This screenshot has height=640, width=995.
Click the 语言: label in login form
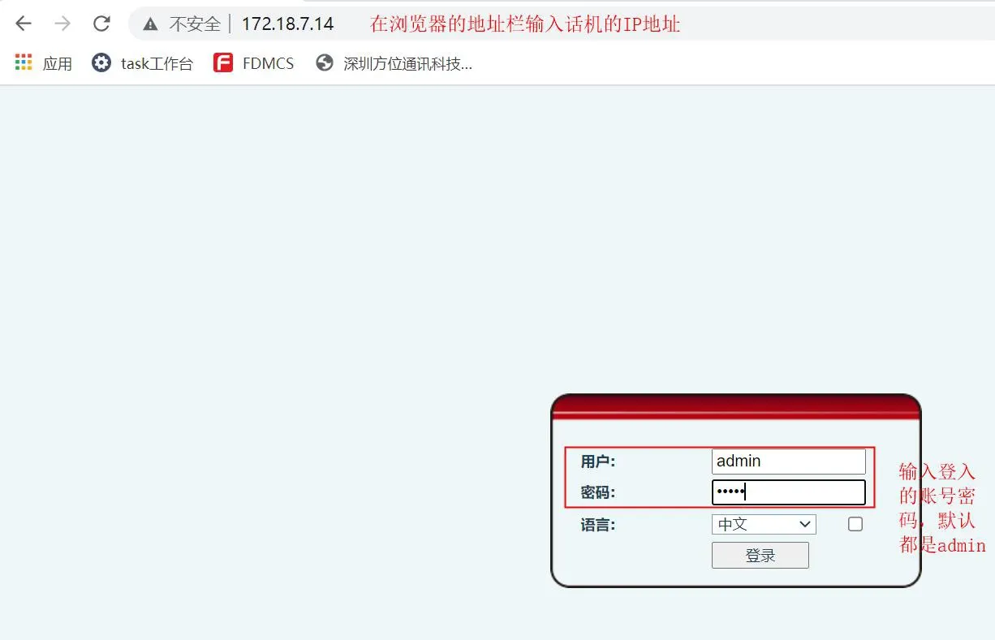[598, 525]
